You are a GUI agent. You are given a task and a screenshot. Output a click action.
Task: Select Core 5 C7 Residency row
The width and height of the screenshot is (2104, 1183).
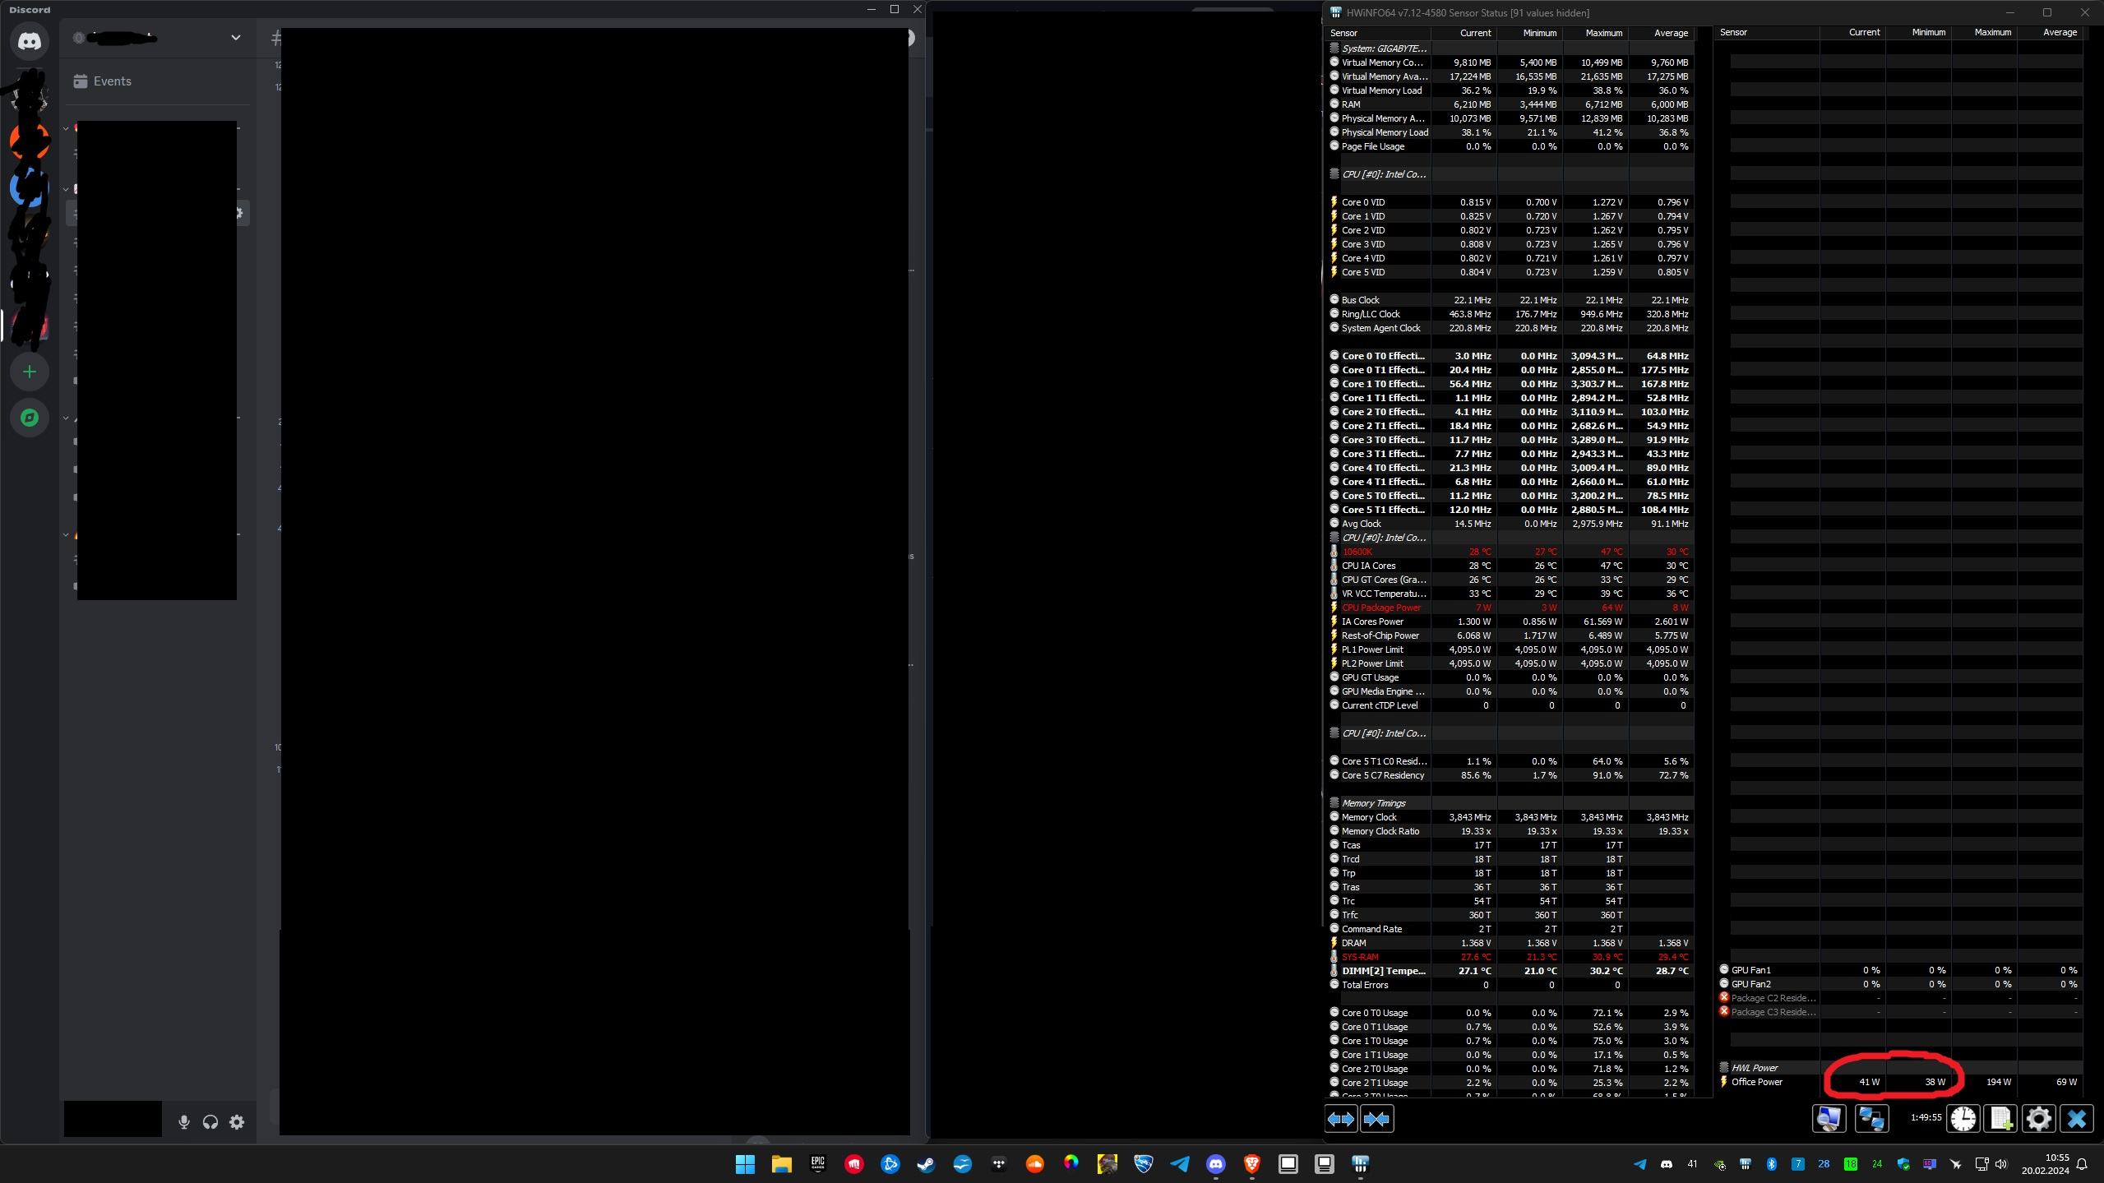[1510, 775]
